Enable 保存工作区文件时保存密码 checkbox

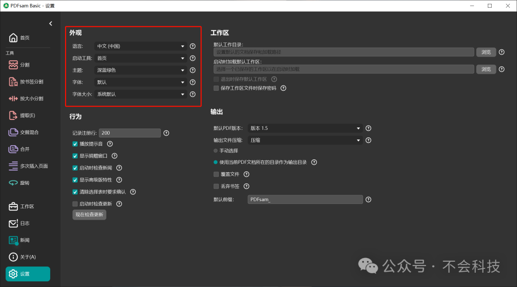pos(216,88)
